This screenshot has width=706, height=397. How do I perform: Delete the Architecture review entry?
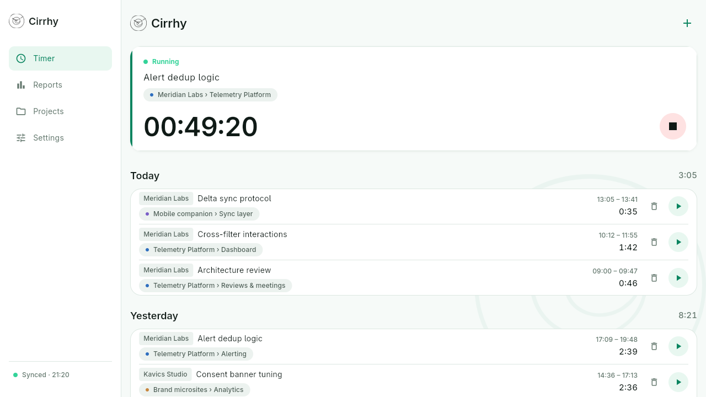point(654,278)
